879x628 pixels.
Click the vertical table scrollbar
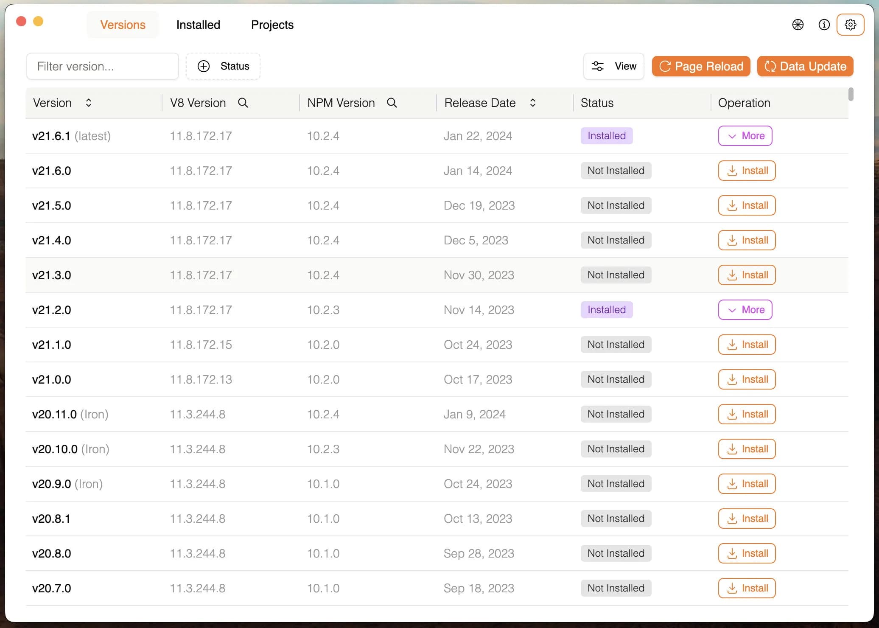click(851, 94)
